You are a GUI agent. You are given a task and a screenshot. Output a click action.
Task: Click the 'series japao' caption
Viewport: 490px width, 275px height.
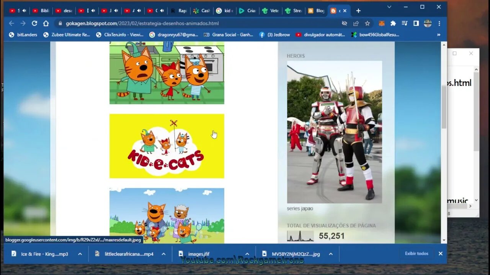300,209
